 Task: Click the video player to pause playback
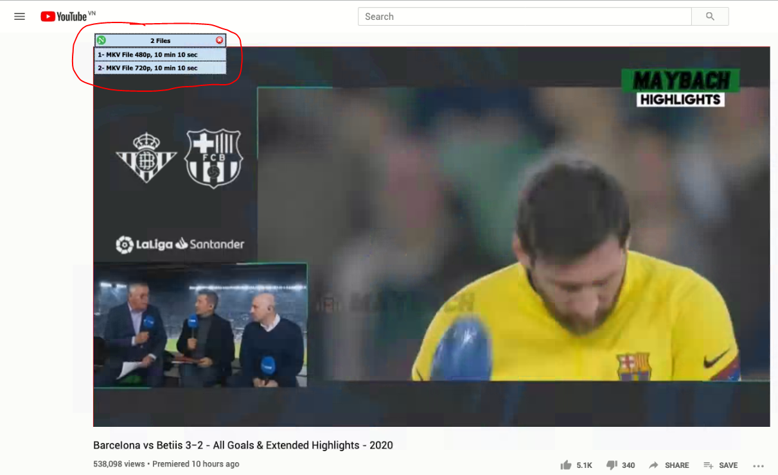pyautogui.click(x=430, y=257)
